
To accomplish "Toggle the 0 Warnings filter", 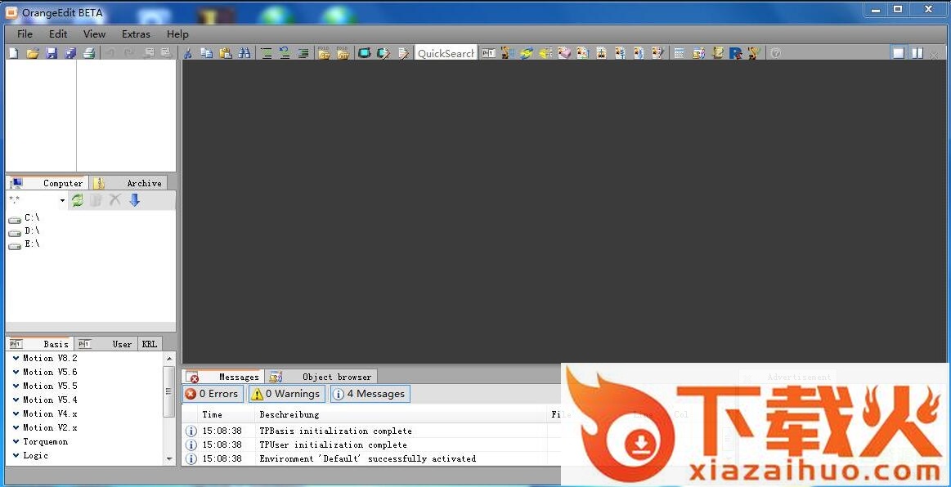I will tap(287, 394).
